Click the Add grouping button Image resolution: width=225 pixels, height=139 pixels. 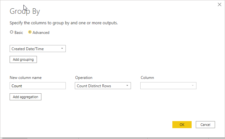pyautogui.click(x=23, y=59)
